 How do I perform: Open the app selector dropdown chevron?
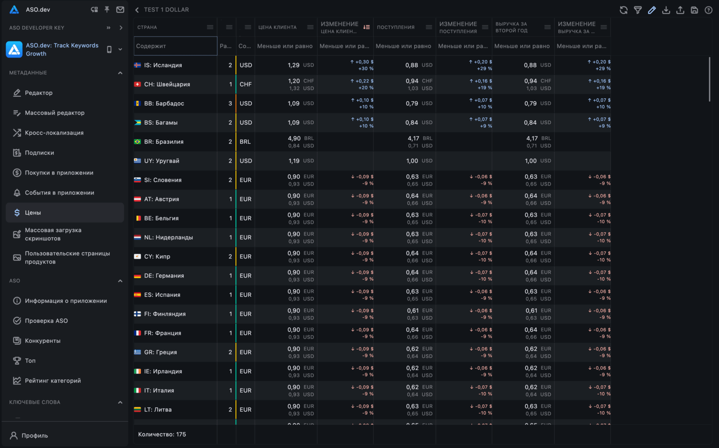[120, 49]
